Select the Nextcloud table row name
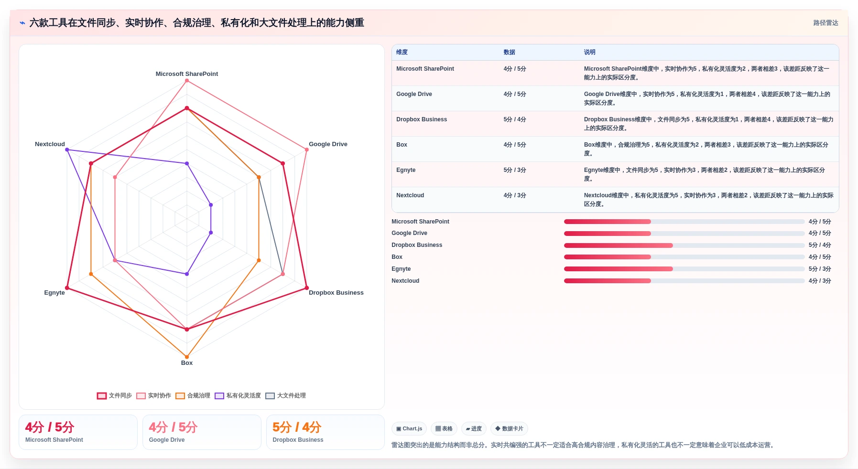 tap(410, 195)
